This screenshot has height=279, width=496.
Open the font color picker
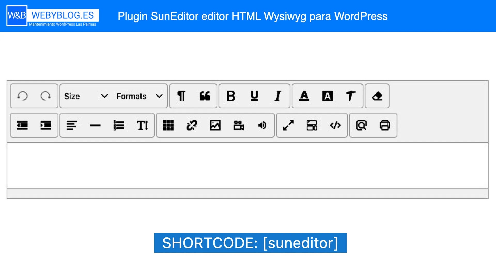click(304, 96)
